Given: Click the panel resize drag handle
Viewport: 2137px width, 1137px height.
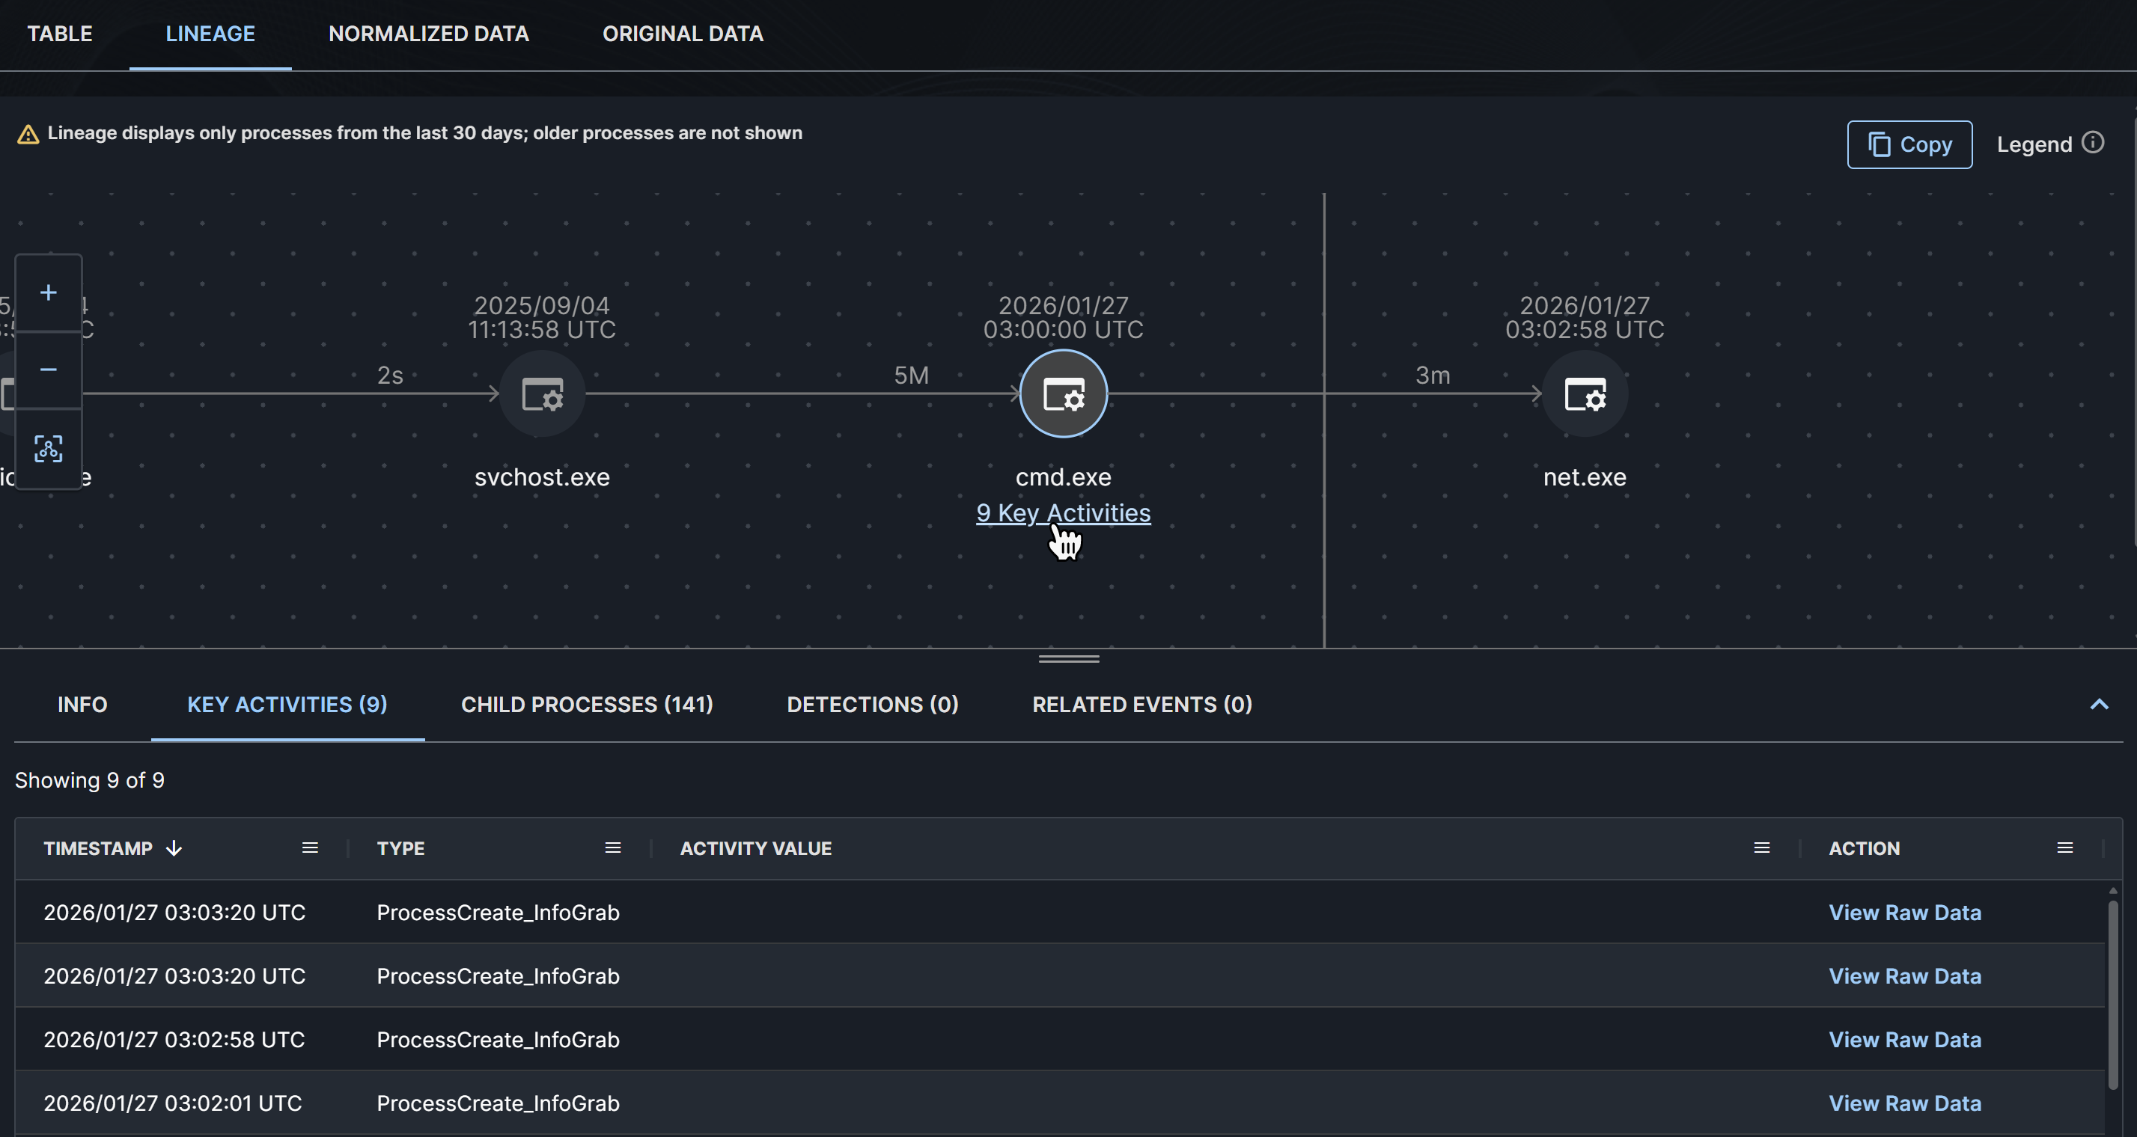Looking at the screenshot, I should click(1069, 658).
